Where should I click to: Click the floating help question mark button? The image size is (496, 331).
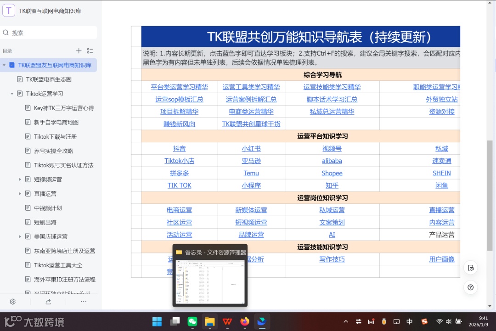[x=471, y=287]
